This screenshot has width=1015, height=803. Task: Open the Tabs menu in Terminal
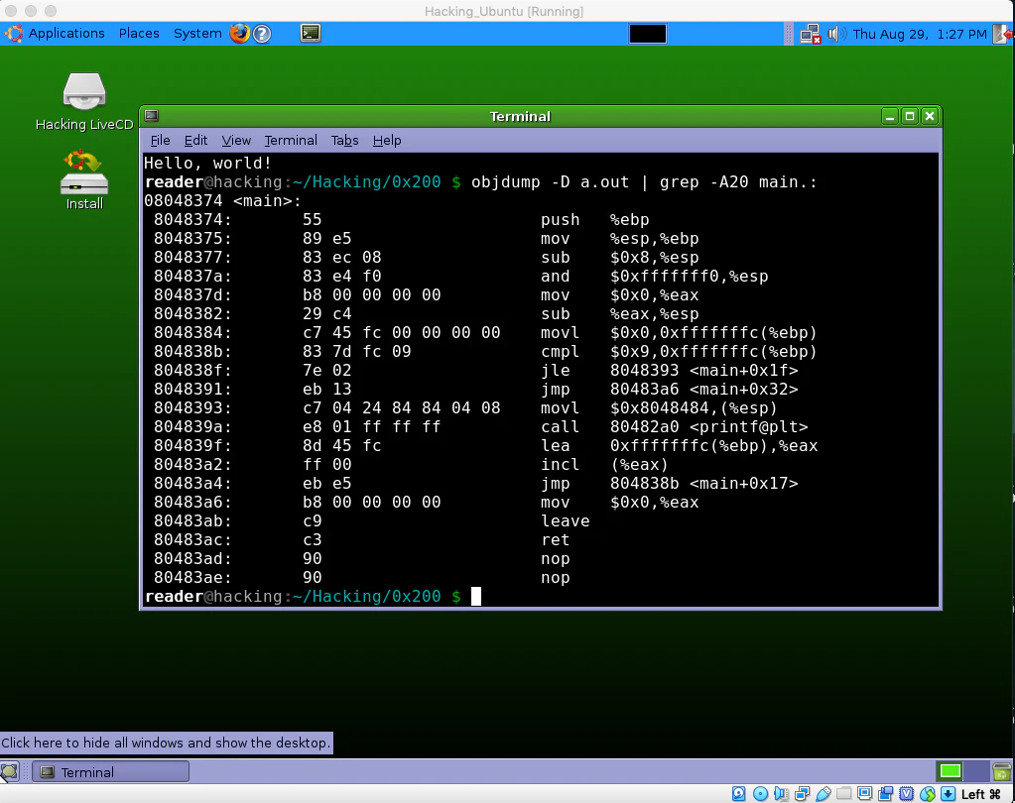click(x=344, y=141)
